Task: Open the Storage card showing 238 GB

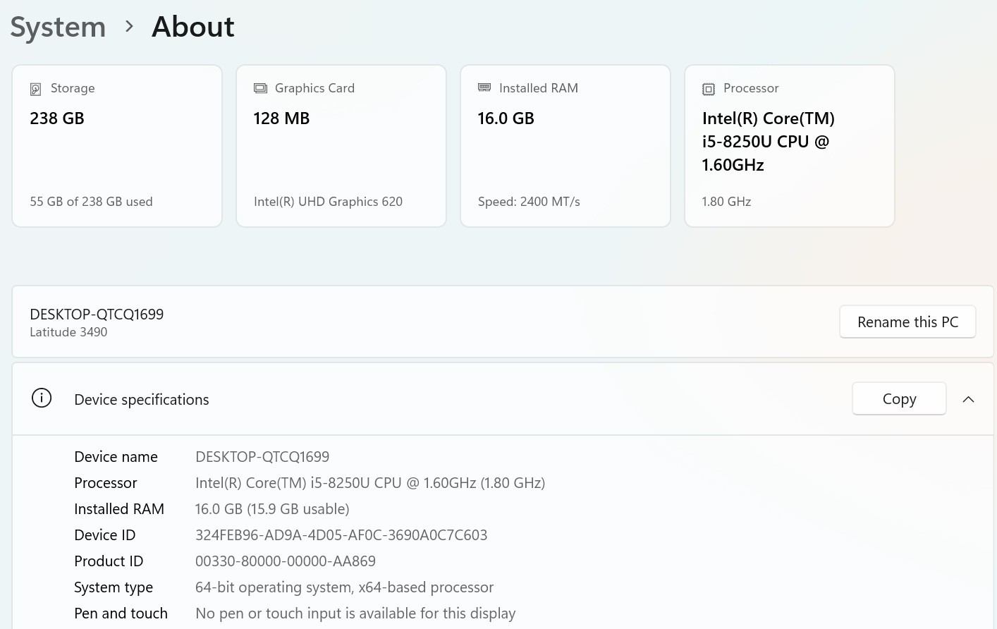Action: pyautogui.click(x=117, y=146)
